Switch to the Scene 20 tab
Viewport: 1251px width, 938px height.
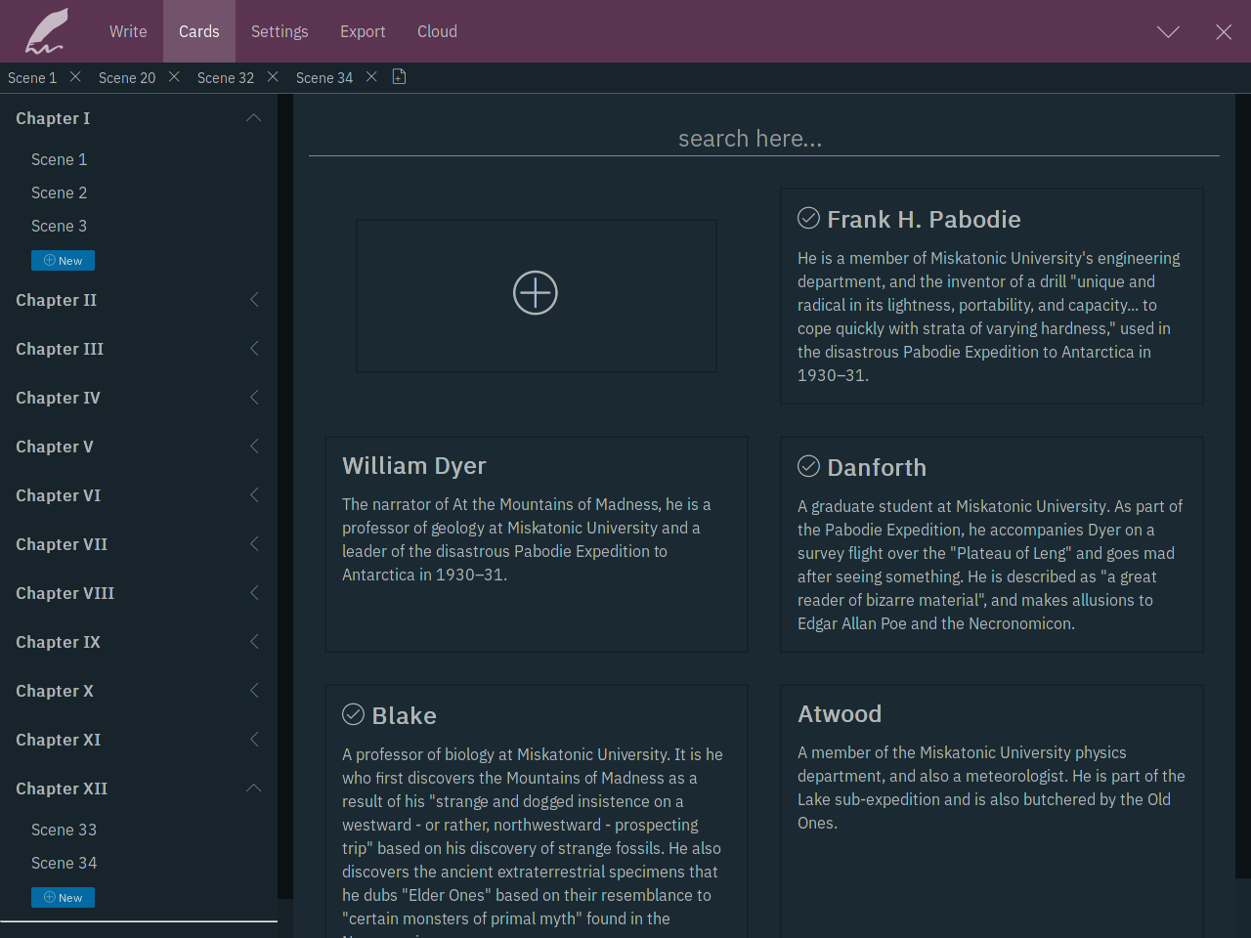click(127, 78)
